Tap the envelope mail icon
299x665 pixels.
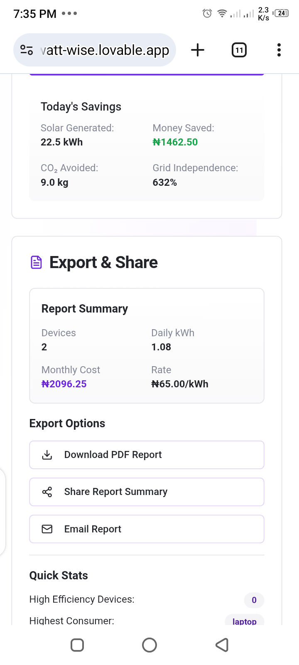pyautogui.click(x=47, y=529)
